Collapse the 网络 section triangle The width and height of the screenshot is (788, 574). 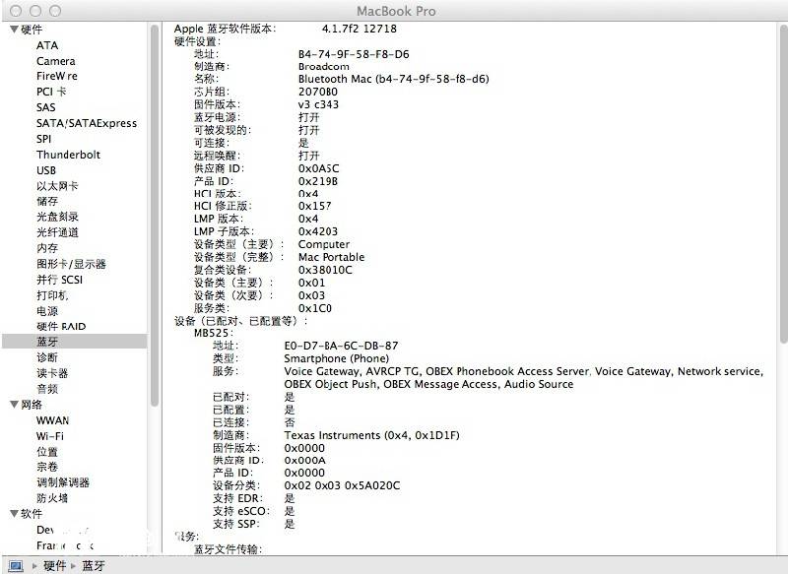pyautogui.click(x=14, y=405)
